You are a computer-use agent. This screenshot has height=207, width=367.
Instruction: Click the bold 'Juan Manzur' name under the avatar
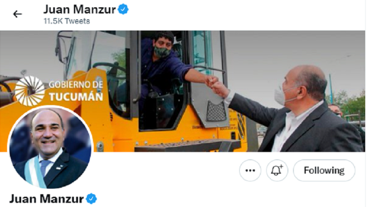pyautogui.click(x=46, y=199)
